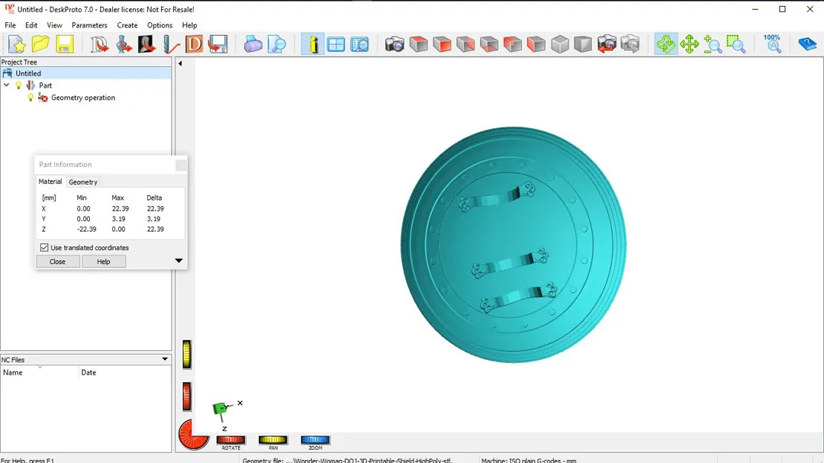Save the project with the floppy disk icon

click(x=65, y=44)
